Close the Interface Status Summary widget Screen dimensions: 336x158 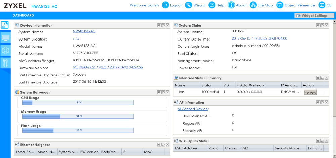point(327,78)
